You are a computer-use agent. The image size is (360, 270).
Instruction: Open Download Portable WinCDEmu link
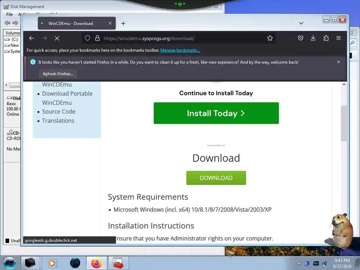[67, 98]
